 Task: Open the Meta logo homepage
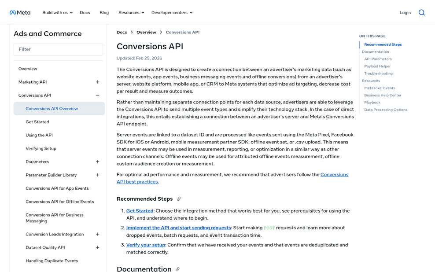(20, 12)
